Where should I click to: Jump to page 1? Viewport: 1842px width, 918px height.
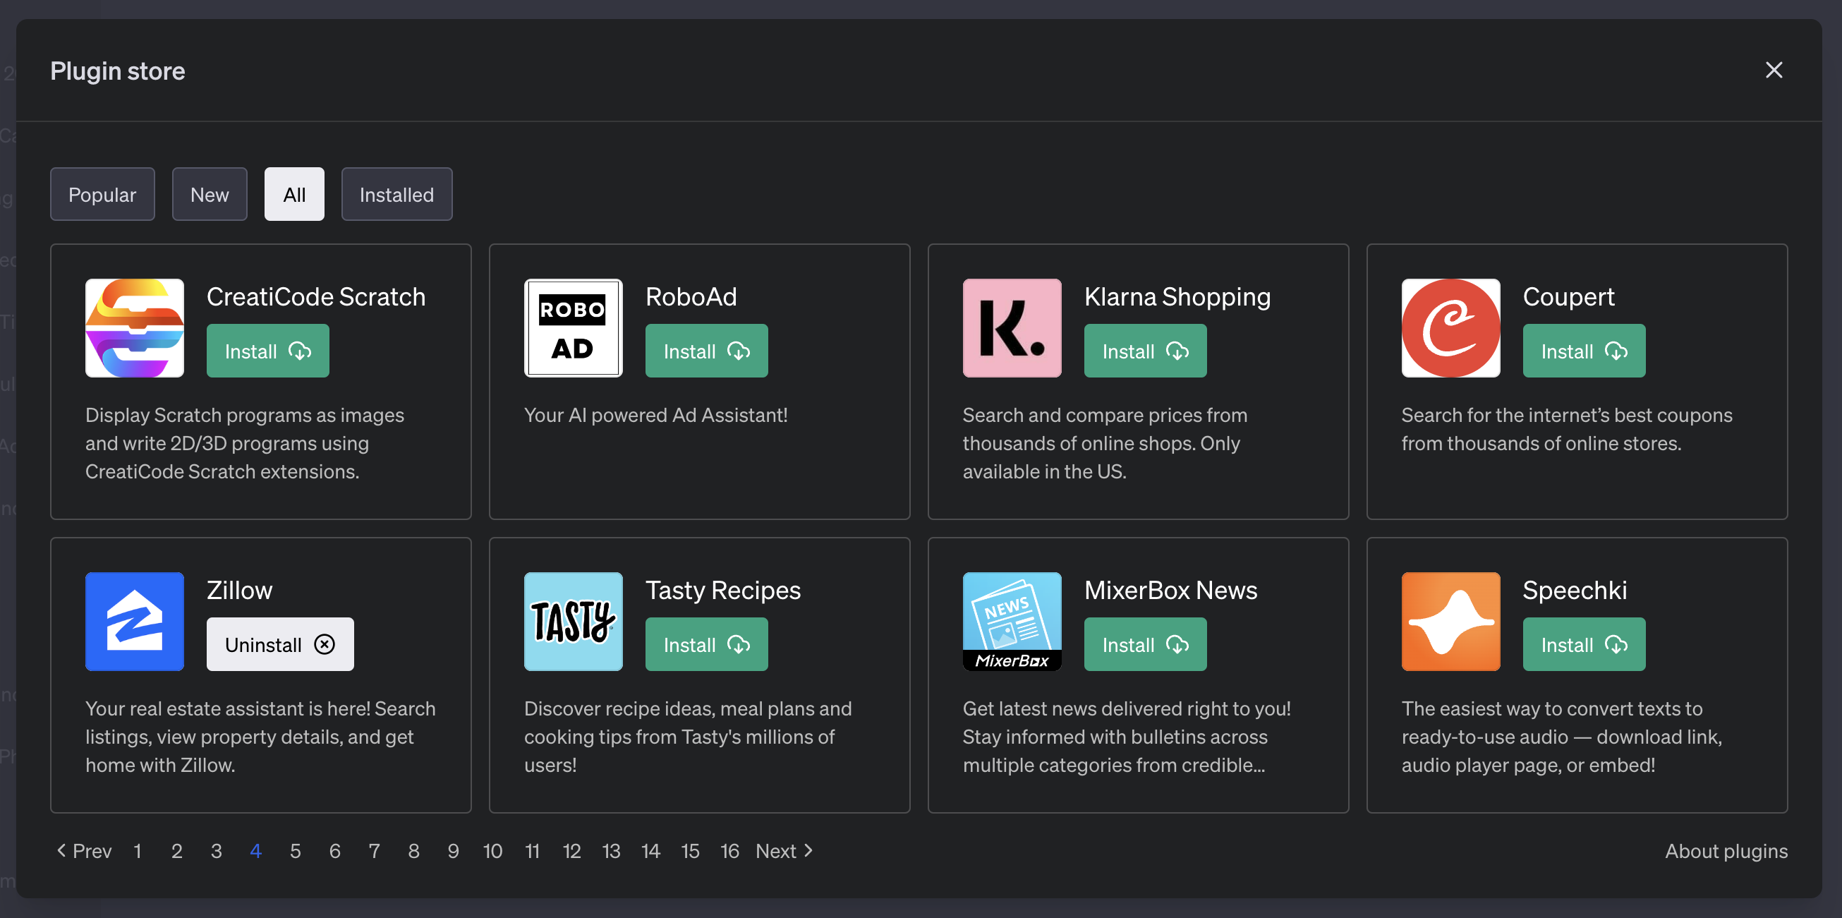tap(138, 851)
